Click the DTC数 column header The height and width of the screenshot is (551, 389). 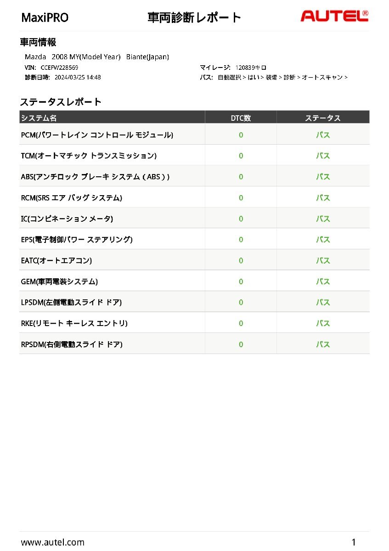pyautogui.click(x=241, y=118)
